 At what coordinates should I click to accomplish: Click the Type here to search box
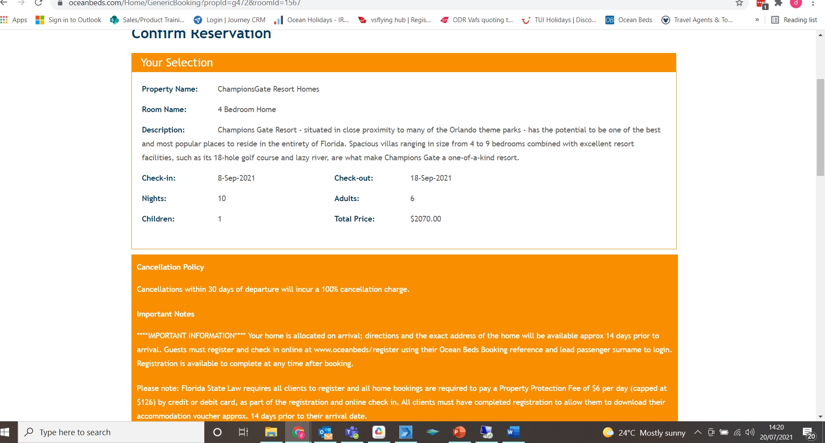(111, 432)
